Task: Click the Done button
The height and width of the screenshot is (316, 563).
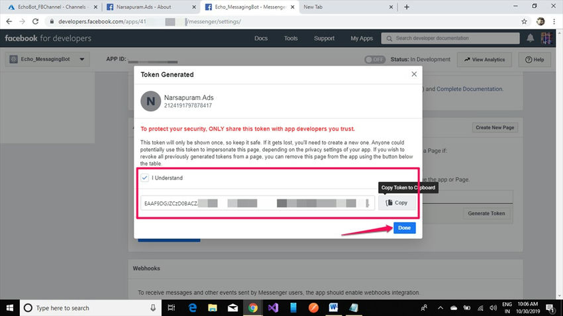Action: [x=404, y=228]
